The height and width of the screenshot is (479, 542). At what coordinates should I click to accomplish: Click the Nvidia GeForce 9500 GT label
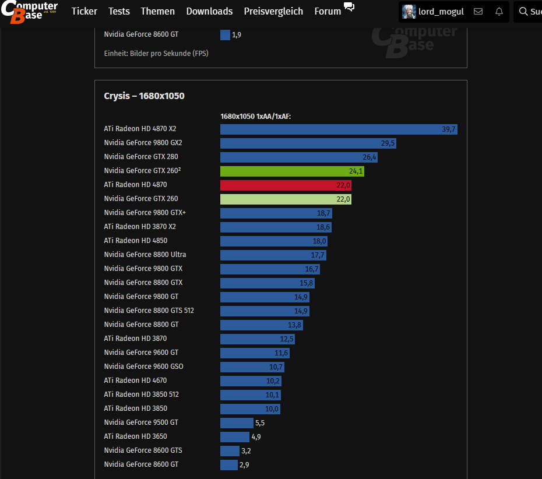[x=141, y=422]
